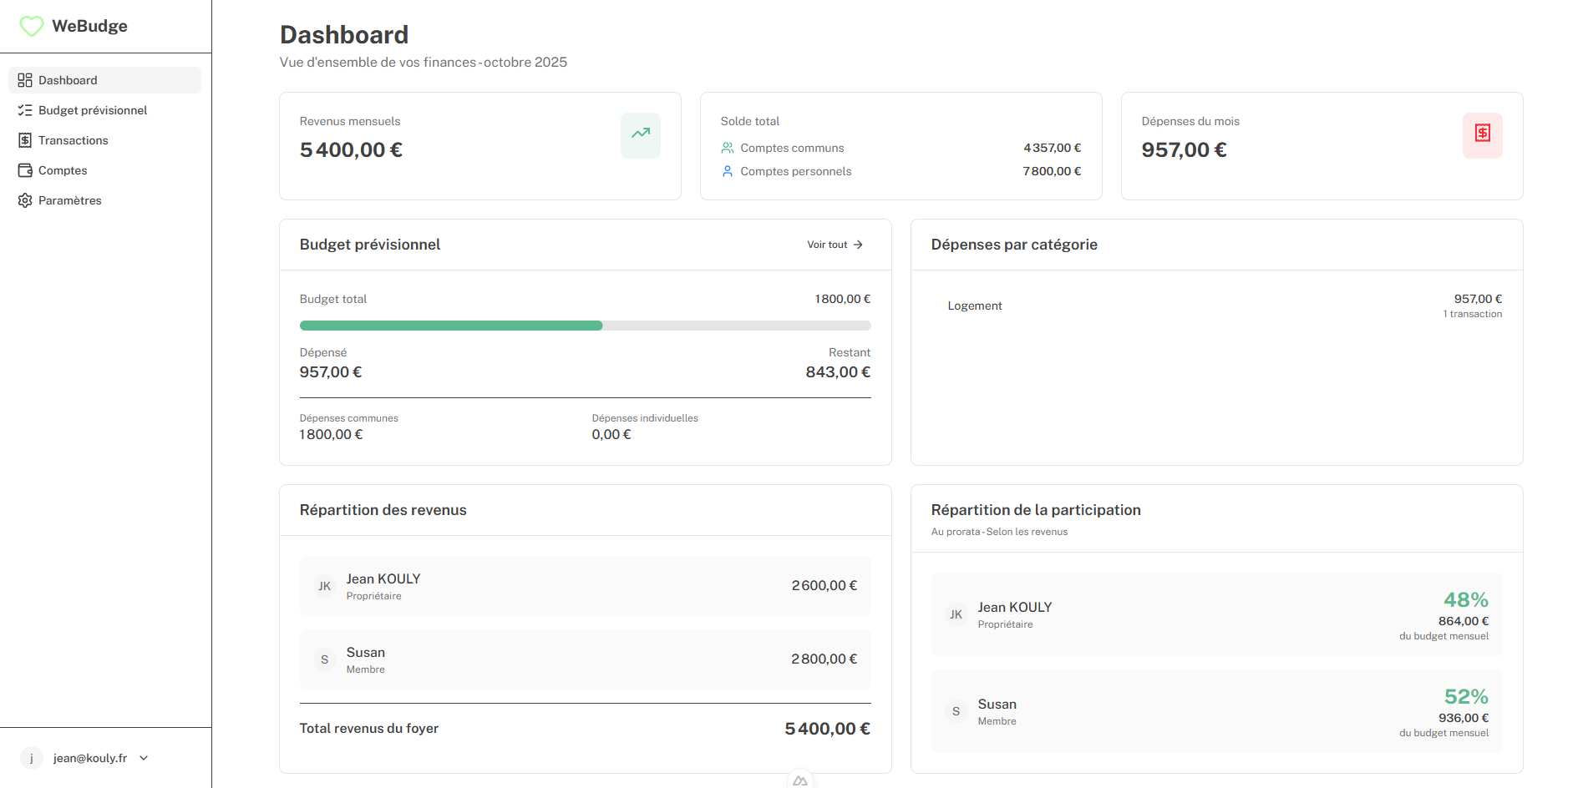Click the WeBudge heart logo icon
Viewport: 1588px width, 788px height.
(32, 27)
